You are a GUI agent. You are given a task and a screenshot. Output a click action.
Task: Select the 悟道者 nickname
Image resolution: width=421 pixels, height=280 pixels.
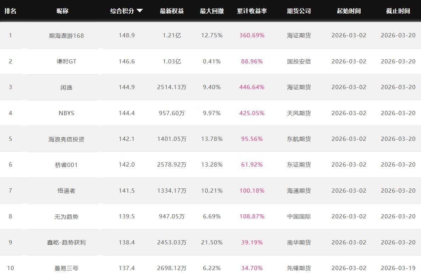[x=66, y=191]
